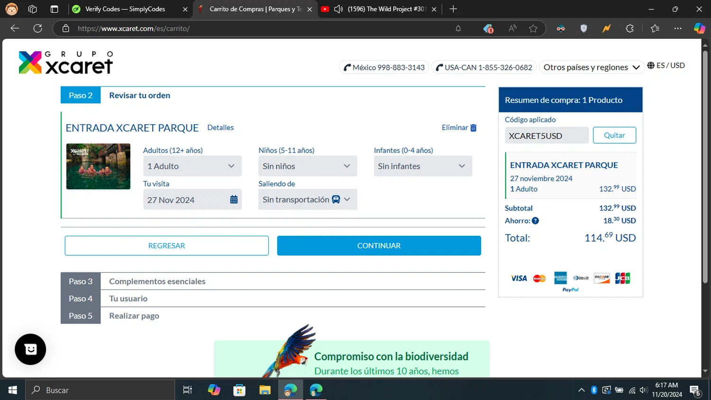Open the tab actions menu icon
The image size is (711, 400).
54,9
